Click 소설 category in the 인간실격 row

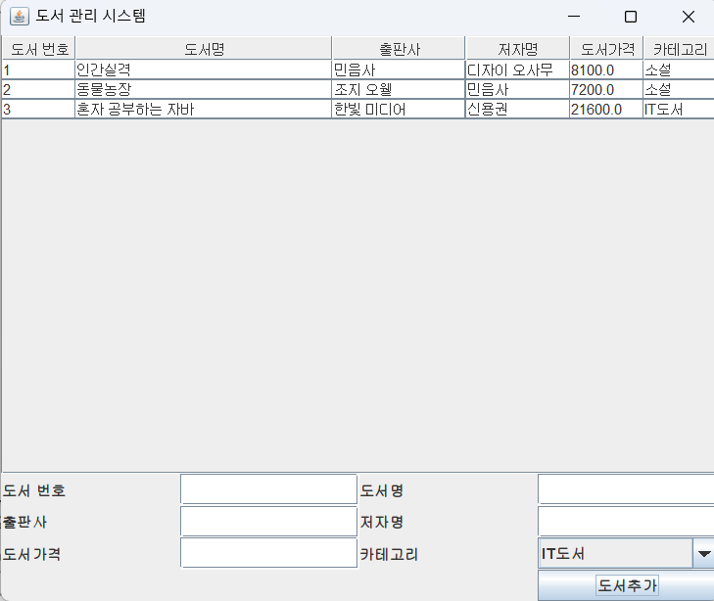(x=679, y=70)
